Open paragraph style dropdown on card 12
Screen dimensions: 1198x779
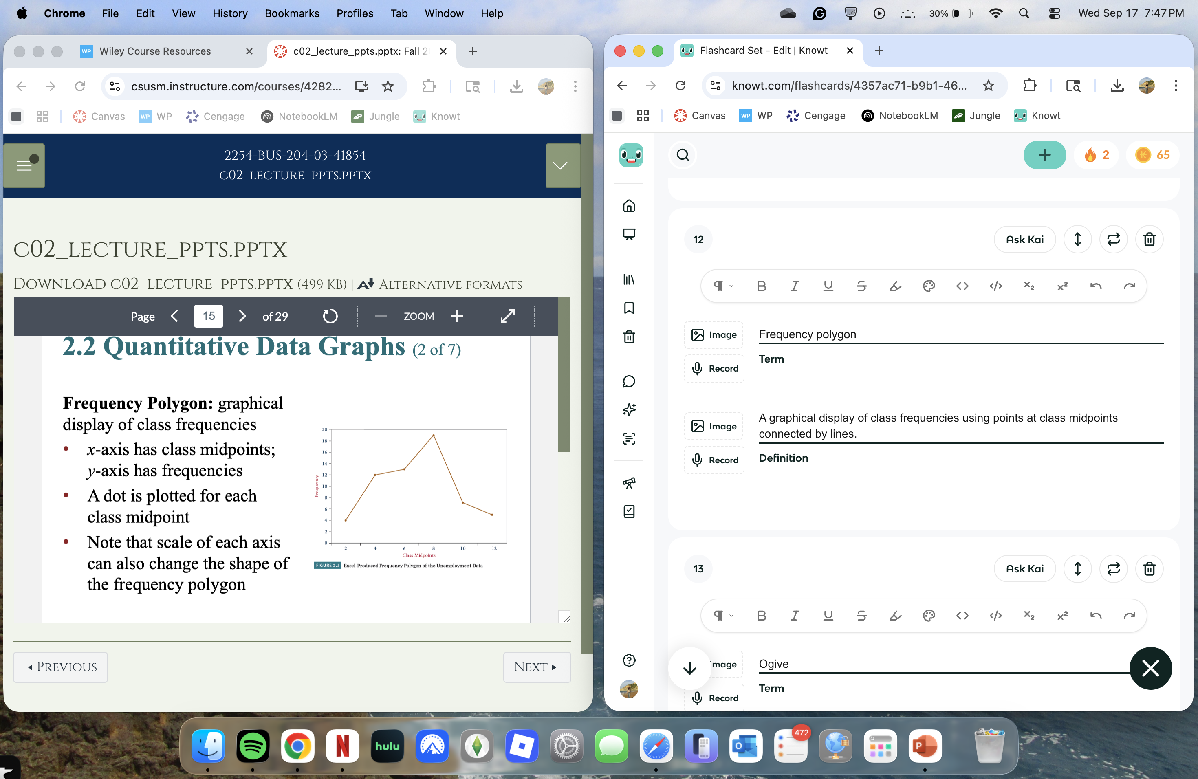pos(723,286)
